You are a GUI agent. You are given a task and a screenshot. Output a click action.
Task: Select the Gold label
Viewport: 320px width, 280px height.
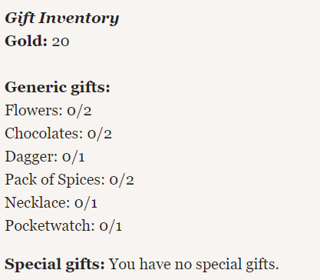click(26, 41)
